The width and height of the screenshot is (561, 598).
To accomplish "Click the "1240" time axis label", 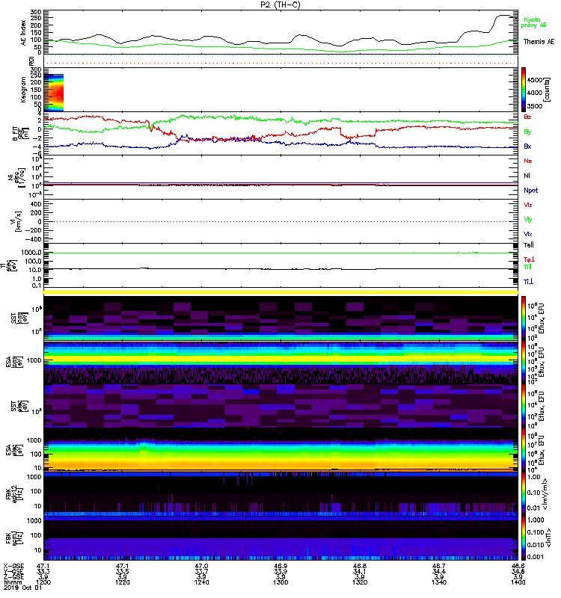I will (201, 582).
